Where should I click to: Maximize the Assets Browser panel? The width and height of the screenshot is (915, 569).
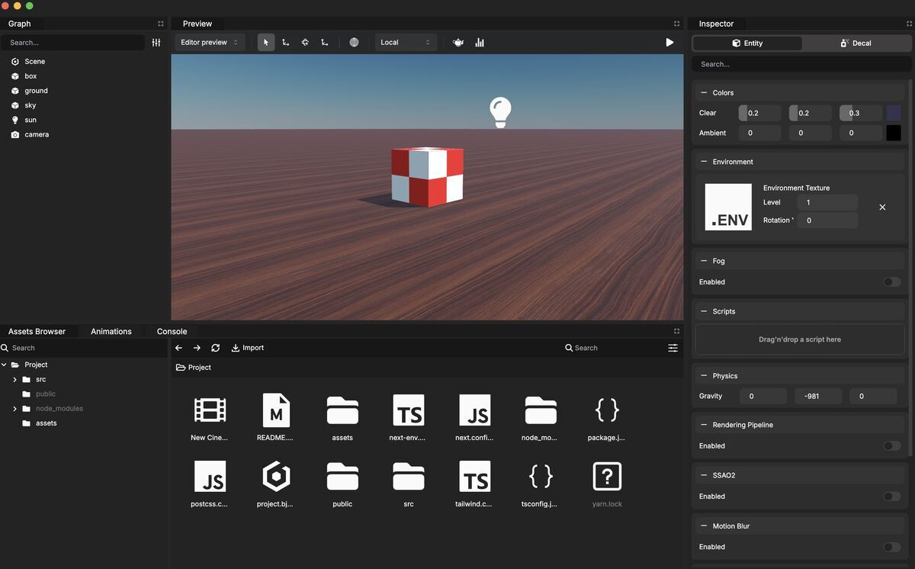click(x=676, y=331)
